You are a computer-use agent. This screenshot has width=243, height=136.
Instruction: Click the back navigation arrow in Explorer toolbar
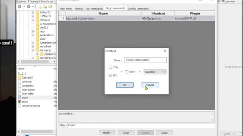pos(20,7)
